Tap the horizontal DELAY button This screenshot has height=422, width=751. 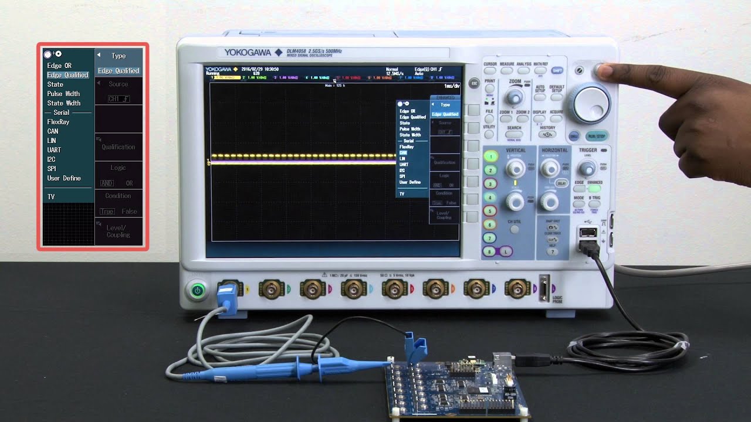pos(561,182)
